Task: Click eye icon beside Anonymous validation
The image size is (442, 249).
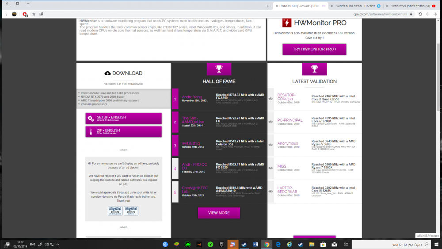Action: click(271, 145)
